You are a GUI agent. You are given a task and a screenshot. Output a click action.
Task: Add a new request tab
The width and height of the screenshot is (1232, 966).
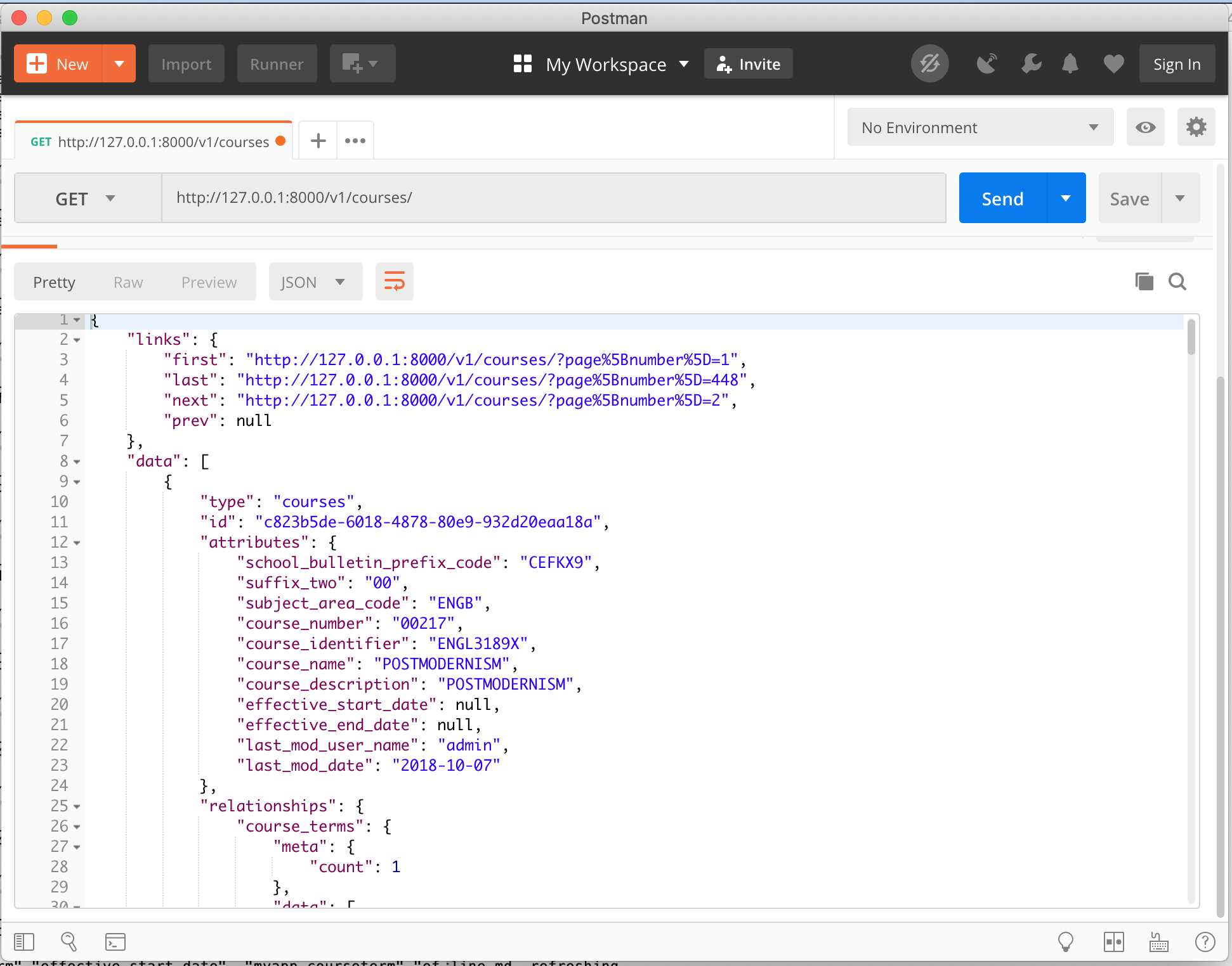pos(318,141)
